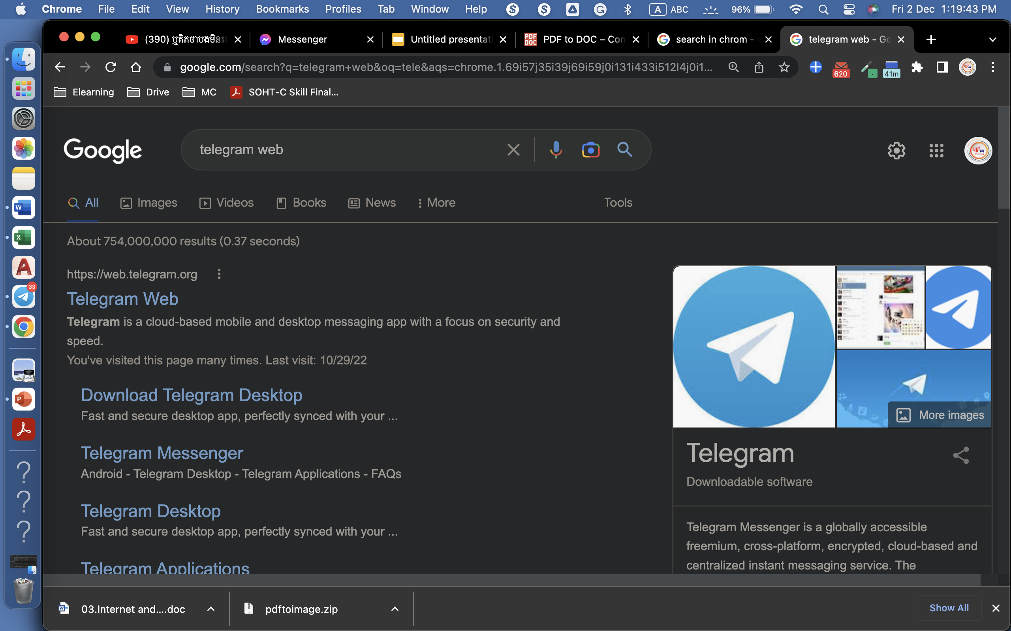Expand the tab search chevron
This screenshot has height=631, width=1011.
pyautogui.click(x=992, y=40)
